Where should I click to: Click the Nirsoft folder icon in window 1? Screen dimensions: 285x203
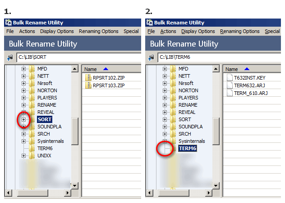click(x=32, y=83)
